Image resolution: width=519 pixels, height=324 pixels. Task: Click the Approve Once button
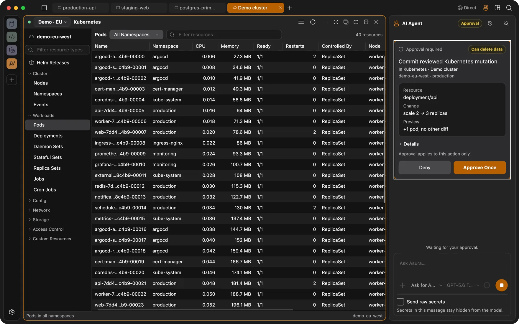pyautogui.click(x=479, y=168)
